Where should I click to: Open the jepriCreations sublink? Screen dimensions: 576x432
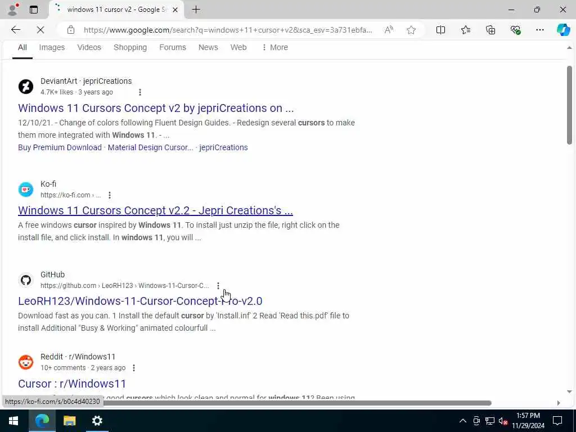click(x=223, y=147)
